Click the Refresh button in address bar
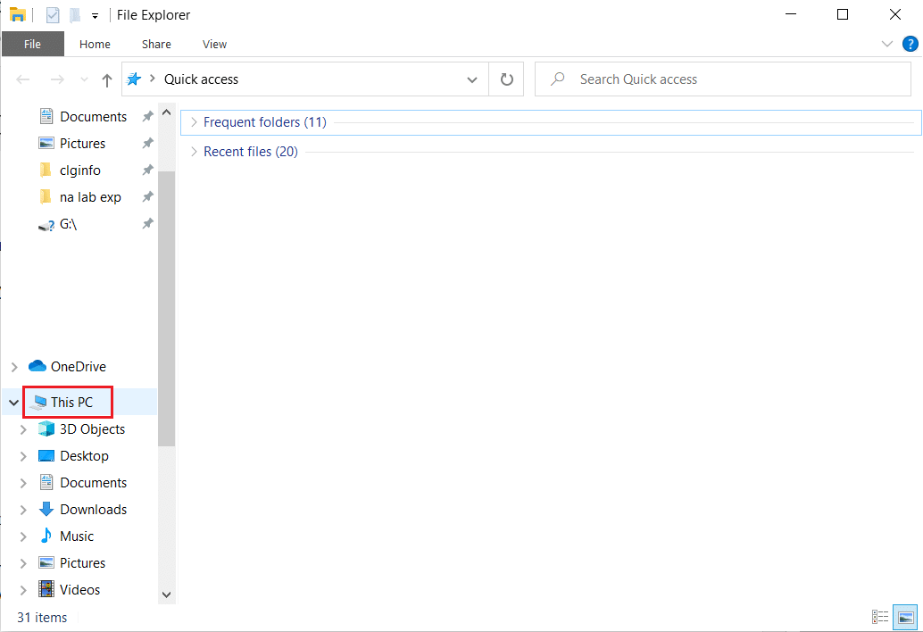Image resolution: width=923 pixels, height=632 pixels. tap(506, 79)
